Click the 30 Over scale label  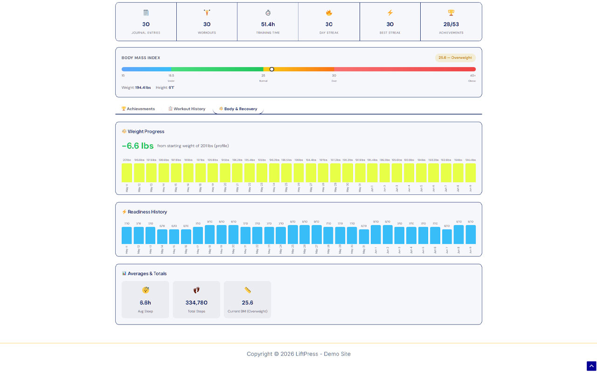334,78
